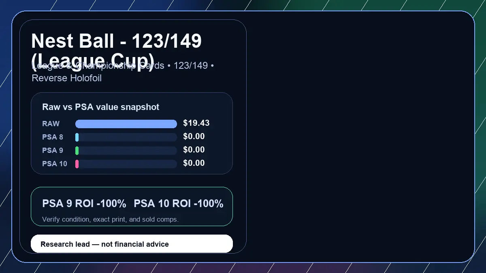
Task: Select the Reverse Holofoil subtitle text
Action: (x=67, y=78)
